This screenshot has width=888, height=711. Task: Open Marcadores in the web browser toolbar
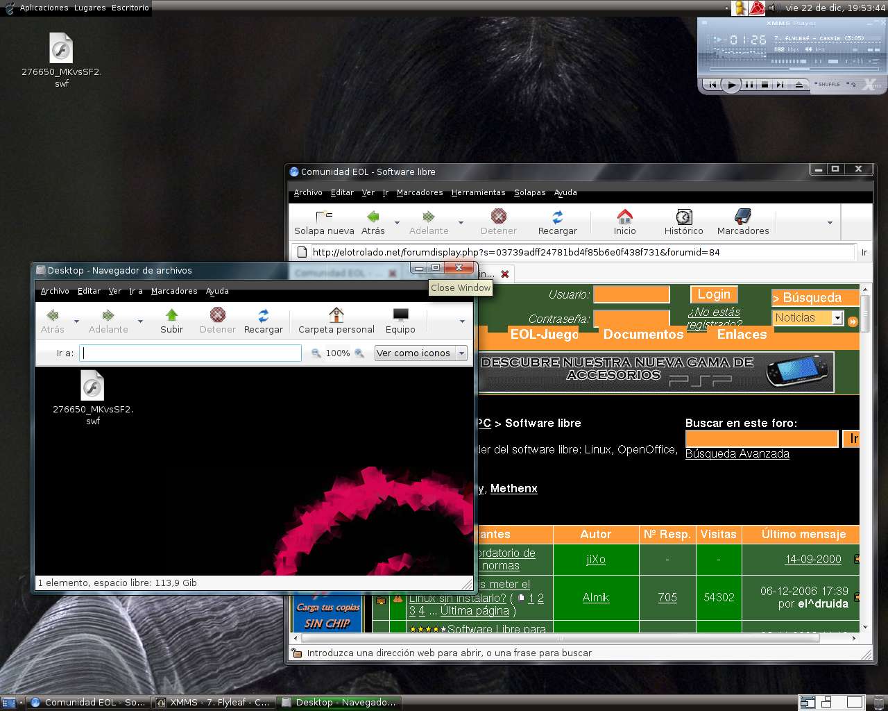tap(742, 222)
